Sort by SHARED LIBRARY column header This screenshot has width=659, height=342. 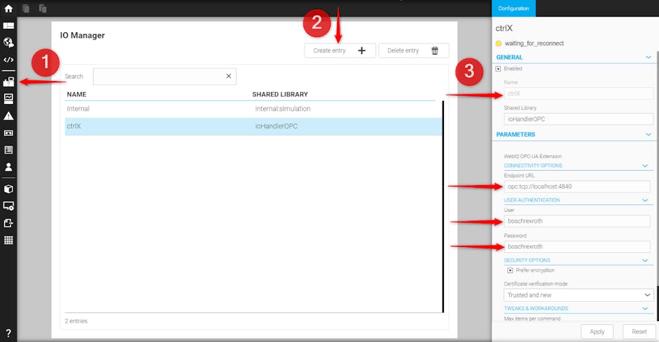pos(280,94)
